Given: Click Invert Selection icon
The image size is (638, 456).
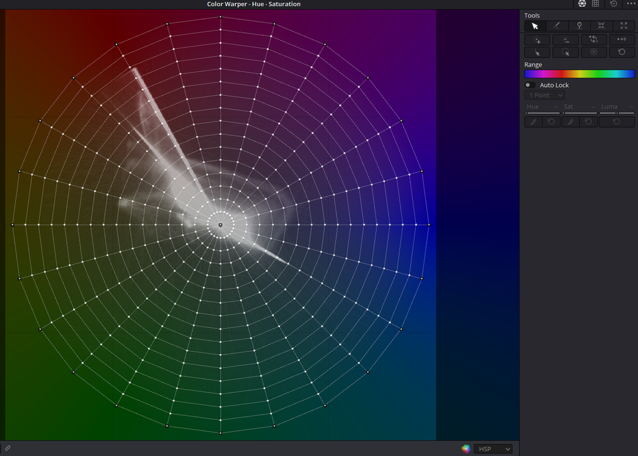Looking at the screenshot, I should coord(594,40).
